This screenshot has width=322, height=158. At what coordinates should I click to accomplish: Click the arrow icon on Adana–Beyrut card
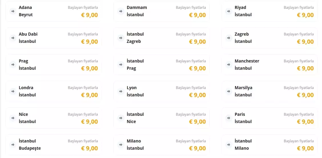[13, 11]
